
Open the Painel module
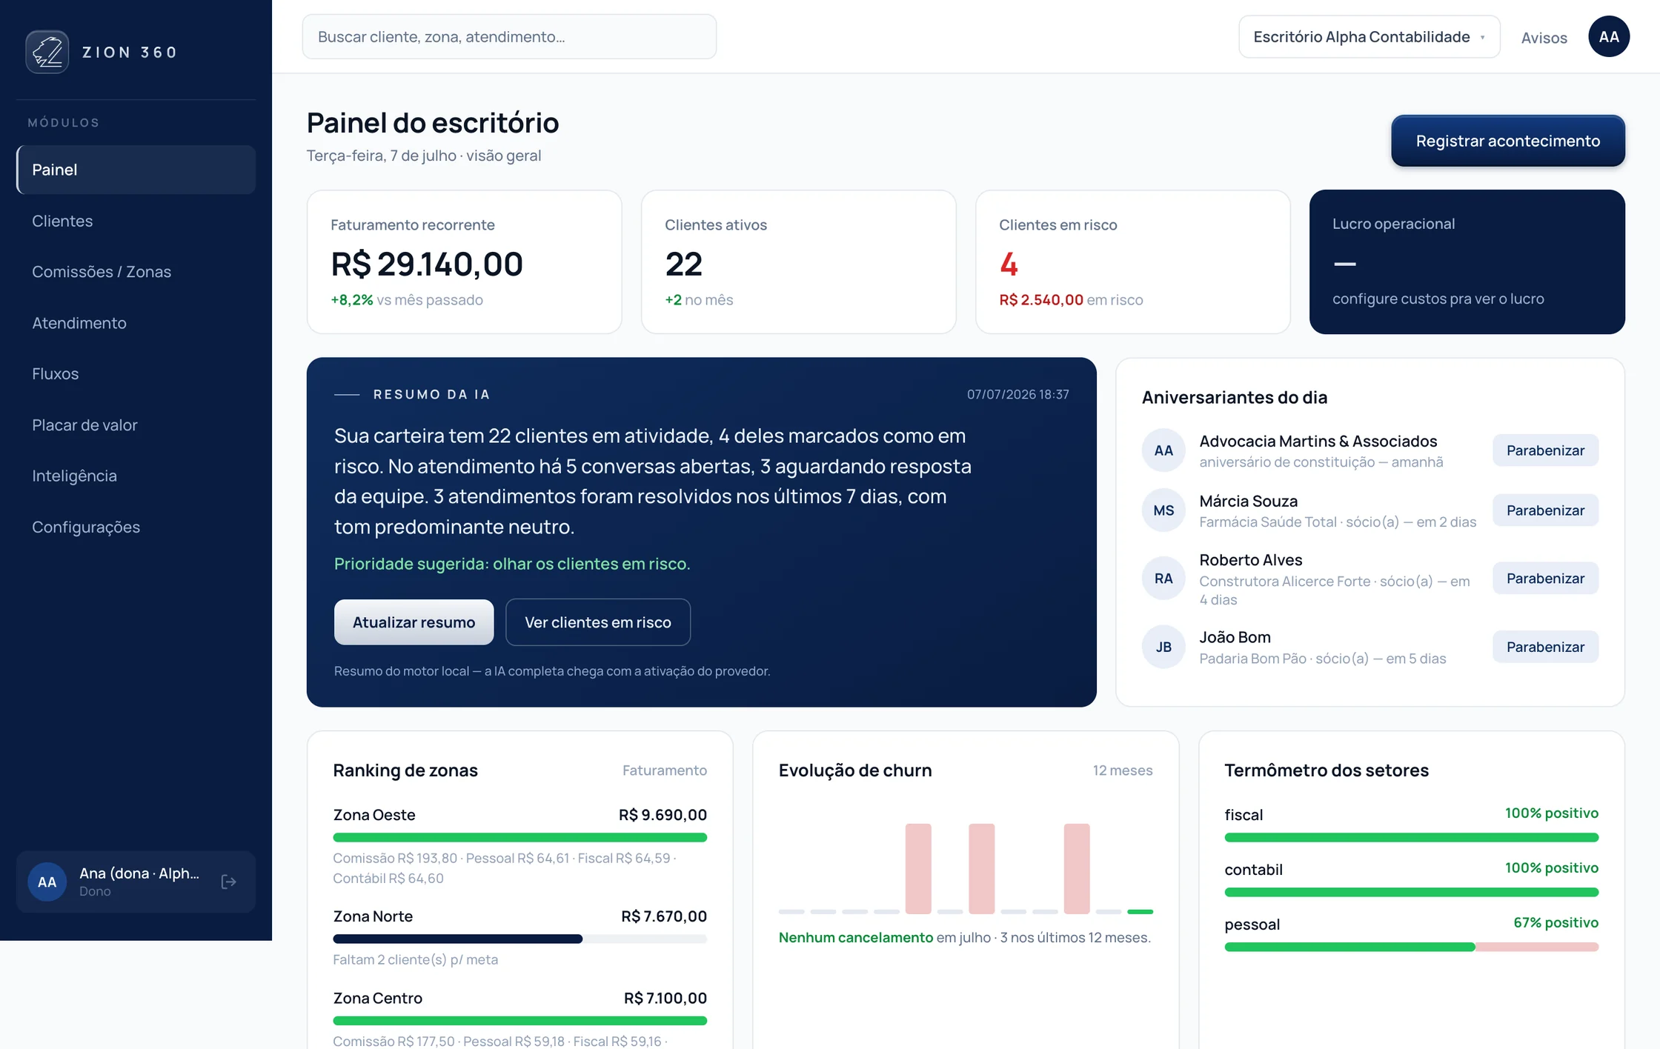(136, 170)
